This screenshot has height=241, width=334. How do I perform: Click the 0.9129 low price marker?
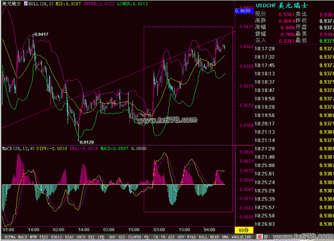click(87, 142)
